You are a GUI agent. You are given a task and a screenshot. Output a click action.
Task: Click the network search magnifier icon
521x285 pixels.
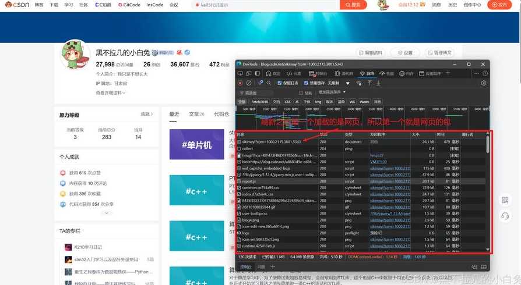coord(269,83)
